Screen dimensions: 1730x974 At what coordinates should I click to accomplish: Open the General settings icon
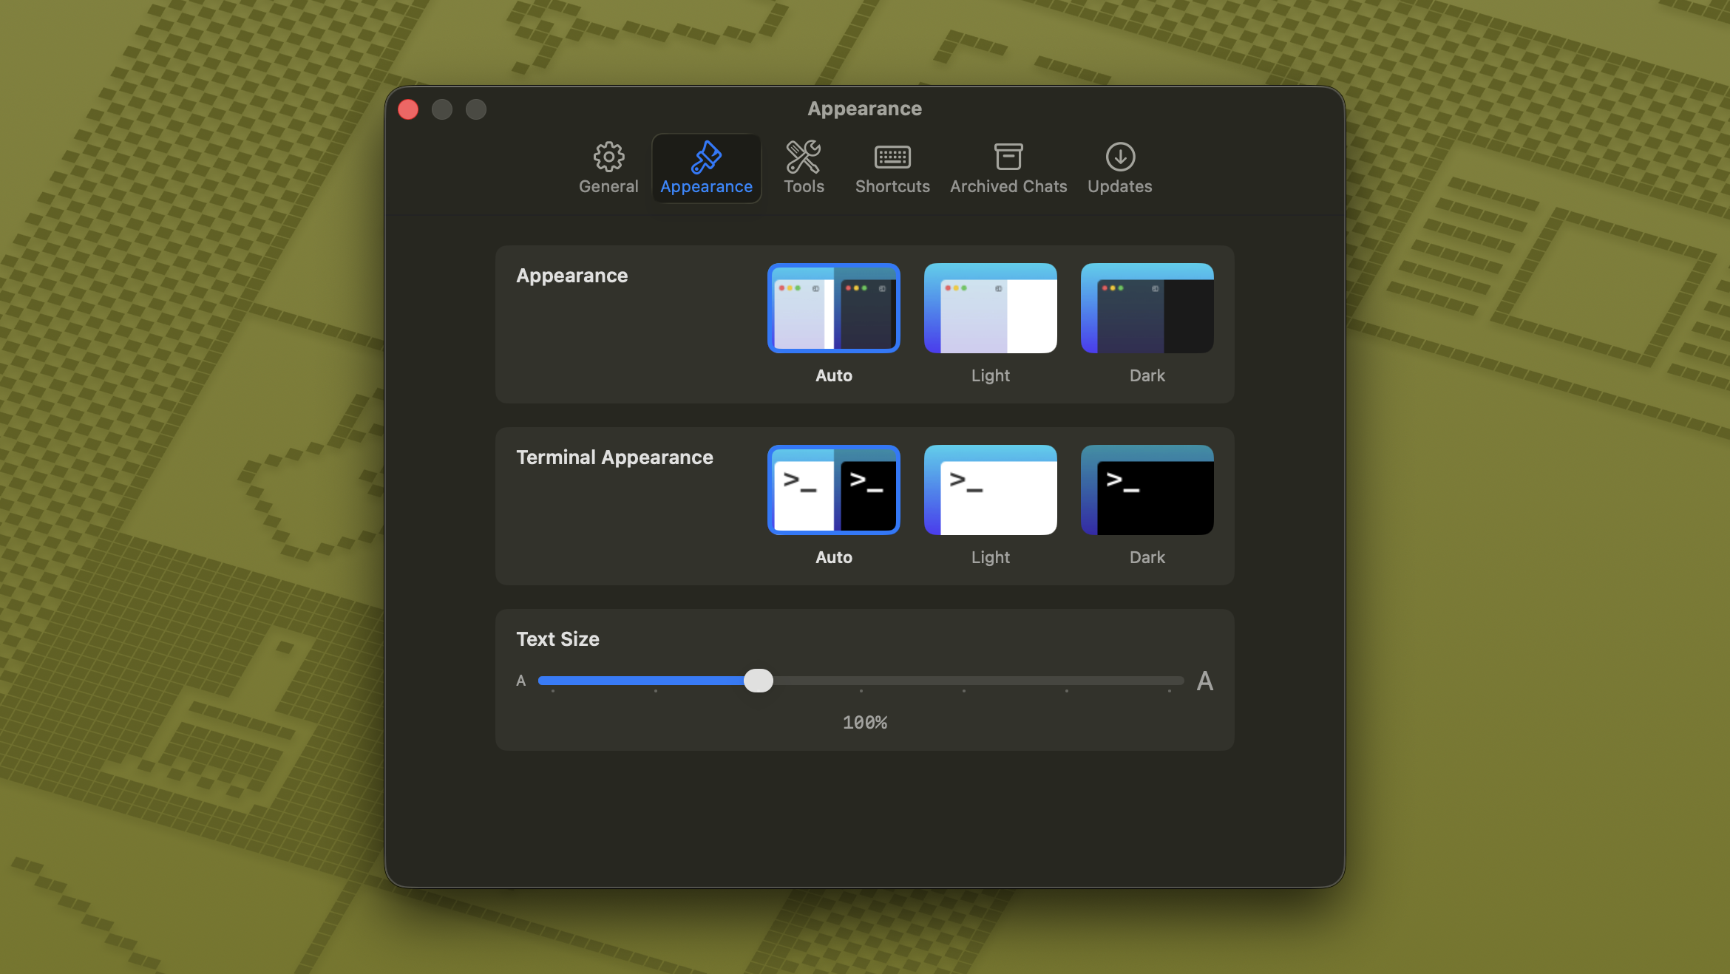pos(608,157)
